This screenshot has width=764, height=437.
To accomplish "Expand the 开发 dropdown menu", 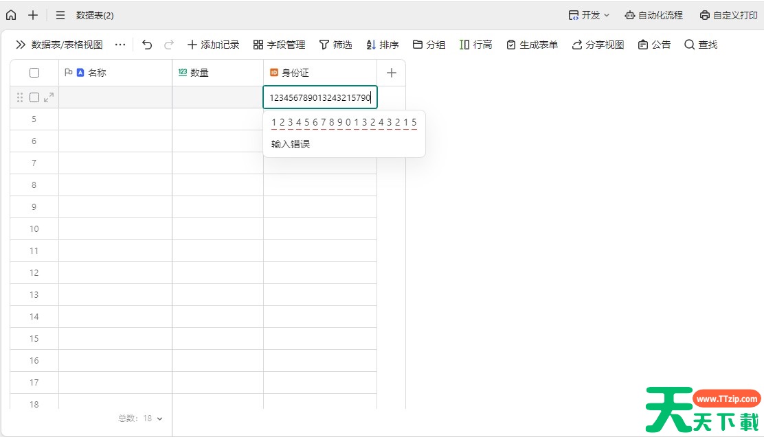I will pyautogui.click(x=589, y=15).
